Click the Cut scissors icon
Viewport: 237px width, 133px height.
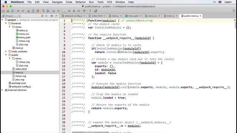tap(29, 11)
